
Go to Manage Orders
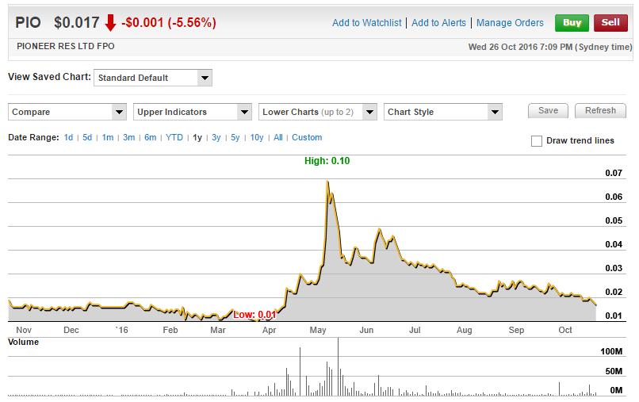coord(510,23)
